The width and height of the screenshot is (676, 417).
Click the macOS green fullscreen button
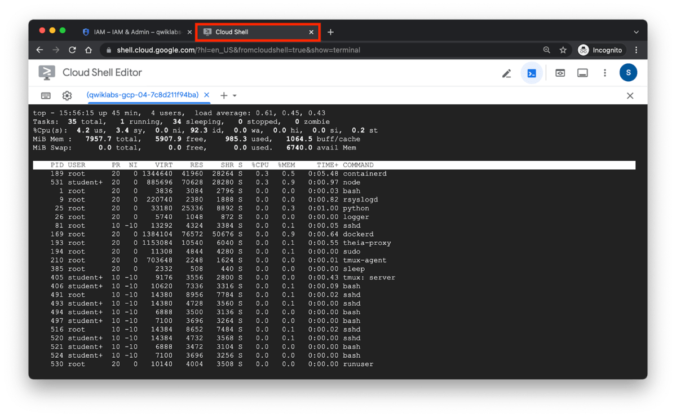[63, 30]
